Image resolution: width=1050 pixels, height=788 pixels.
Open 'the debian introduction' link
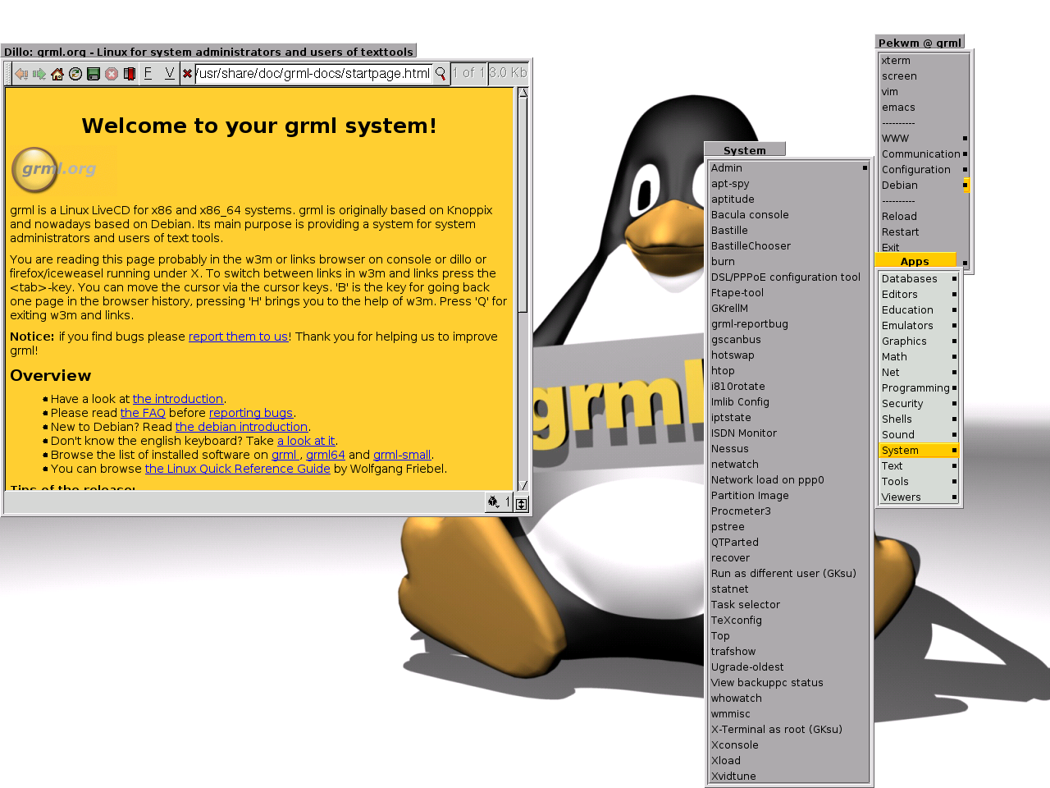(242, 427)
